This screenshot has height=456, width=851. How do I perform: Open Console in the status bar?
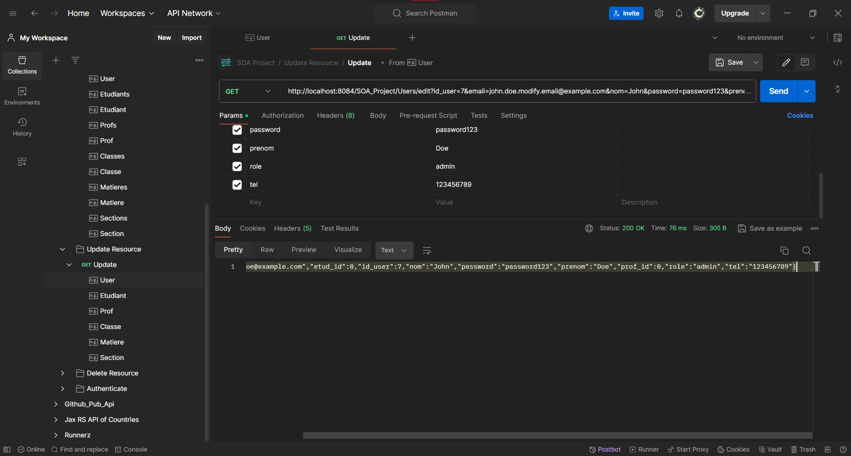(131, 449)
